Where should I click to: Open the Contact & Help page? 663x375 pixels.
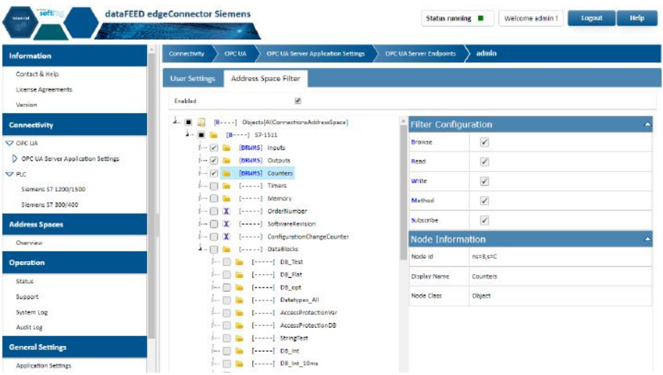38,74
